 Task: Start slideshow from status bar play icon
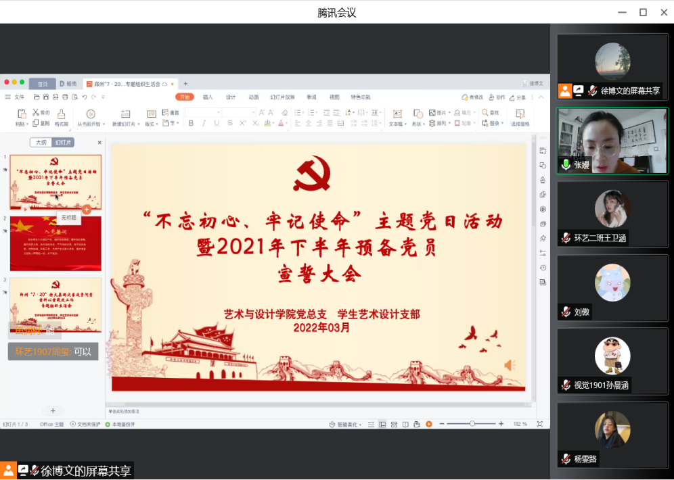[428, 424]
